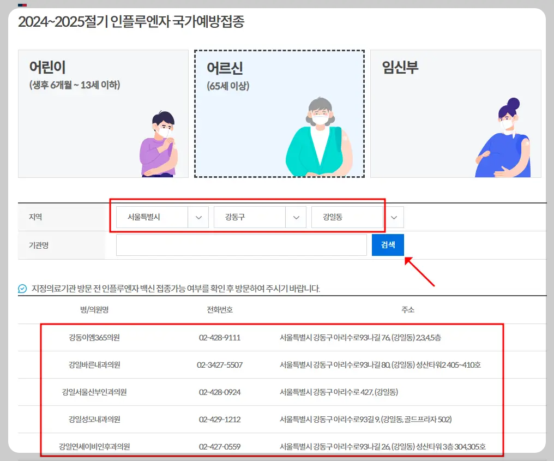Click the 기관명 institution name input field
This screenshot has height=461, width=554.
coord(241,244)
